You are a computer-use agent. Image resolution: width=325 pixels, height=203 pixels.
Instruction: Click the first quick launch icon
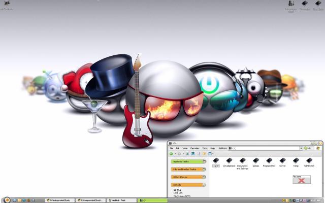(15, 200)
